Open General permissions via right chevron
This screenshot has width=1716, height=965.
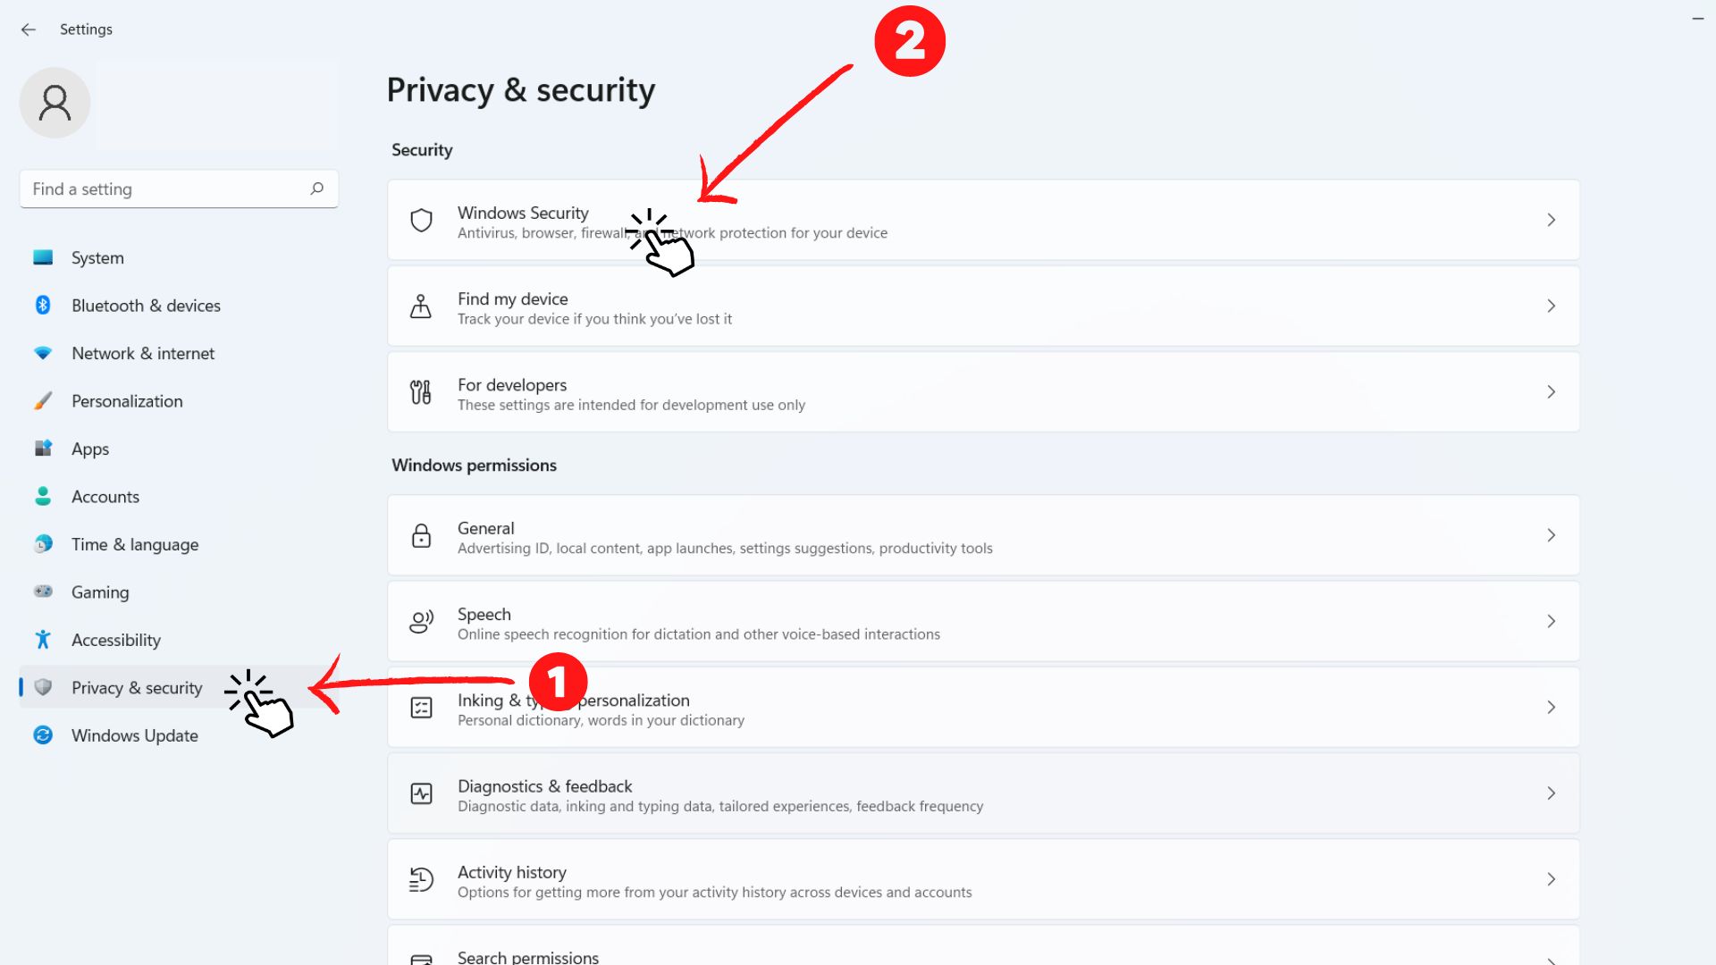(1552, 535)
